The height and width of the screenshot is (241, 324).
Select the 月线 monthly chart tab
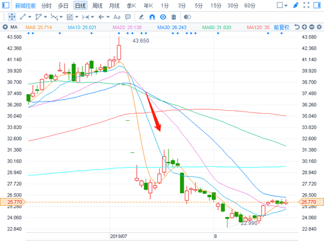[114, 6]
